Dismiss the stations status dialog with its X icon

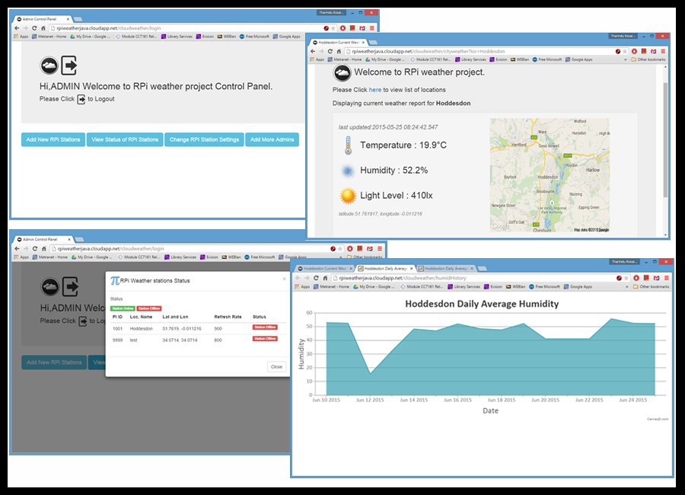[x=284, y=279]
